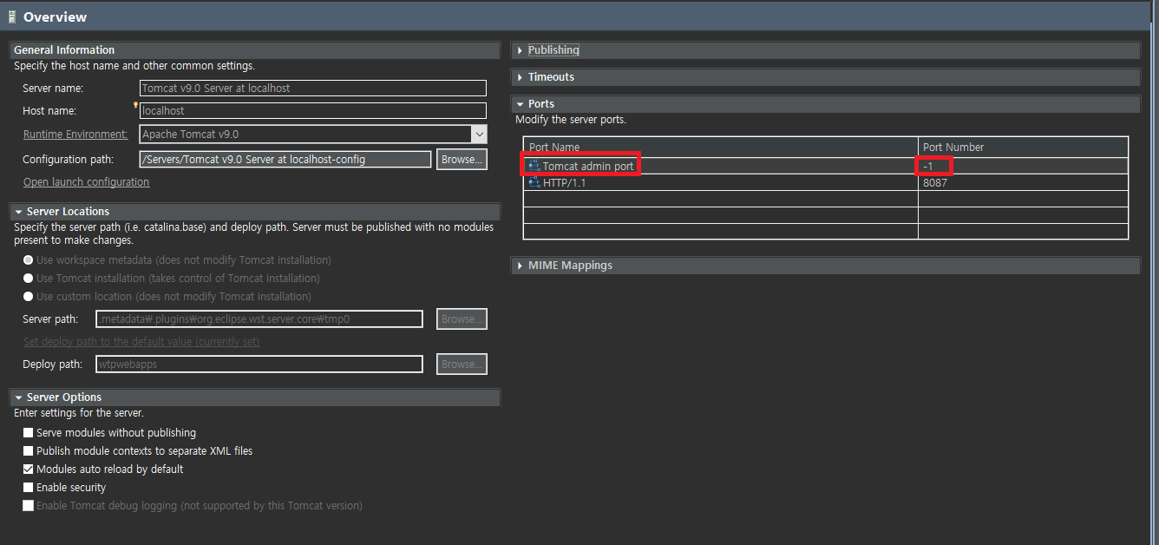The height and width of the screenshot is (545, 1159).
Task: Click the Host name input field
Action: point(313,111)
